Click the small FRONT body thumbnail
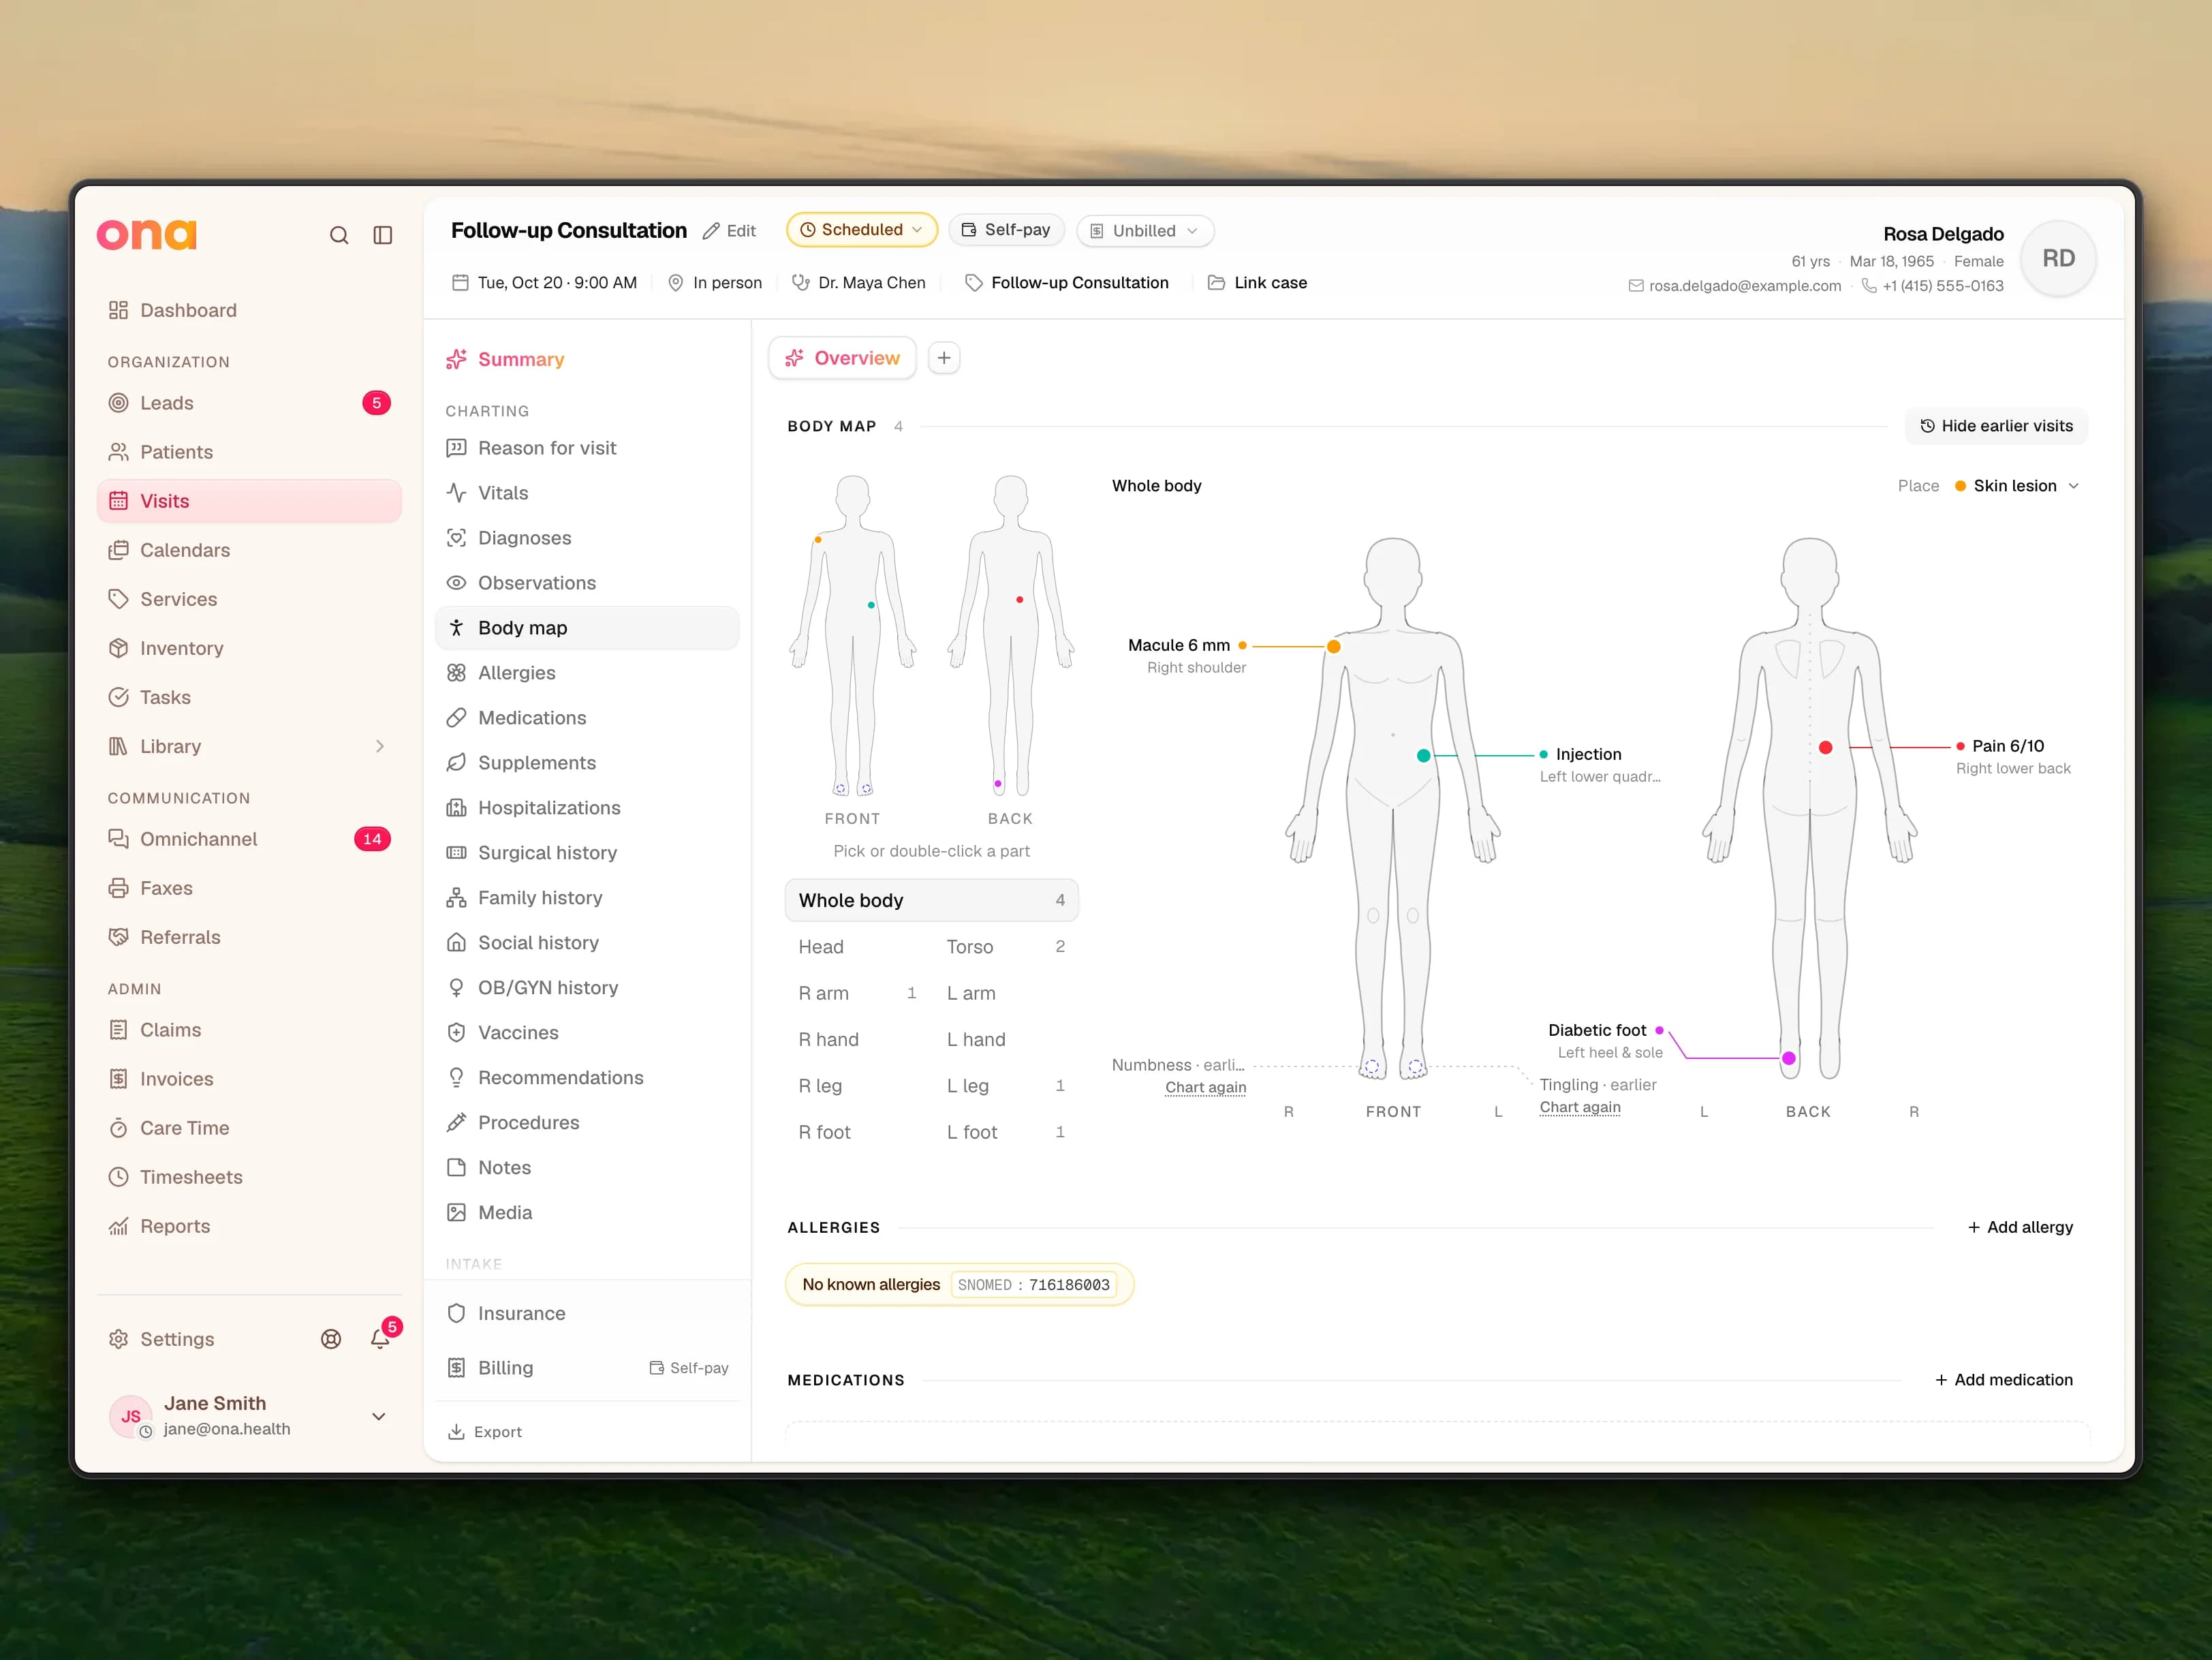2212x1660 pixels. 852,635
